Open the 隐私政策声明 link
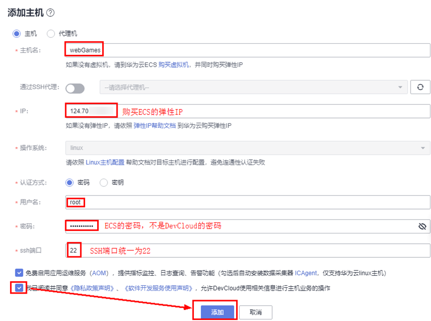Viewport: 431px width, 321px height. (92, 288)
